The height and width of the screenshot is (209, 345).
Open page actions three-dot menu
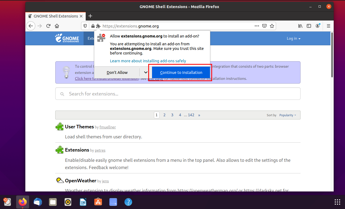[x=257, y=26]
